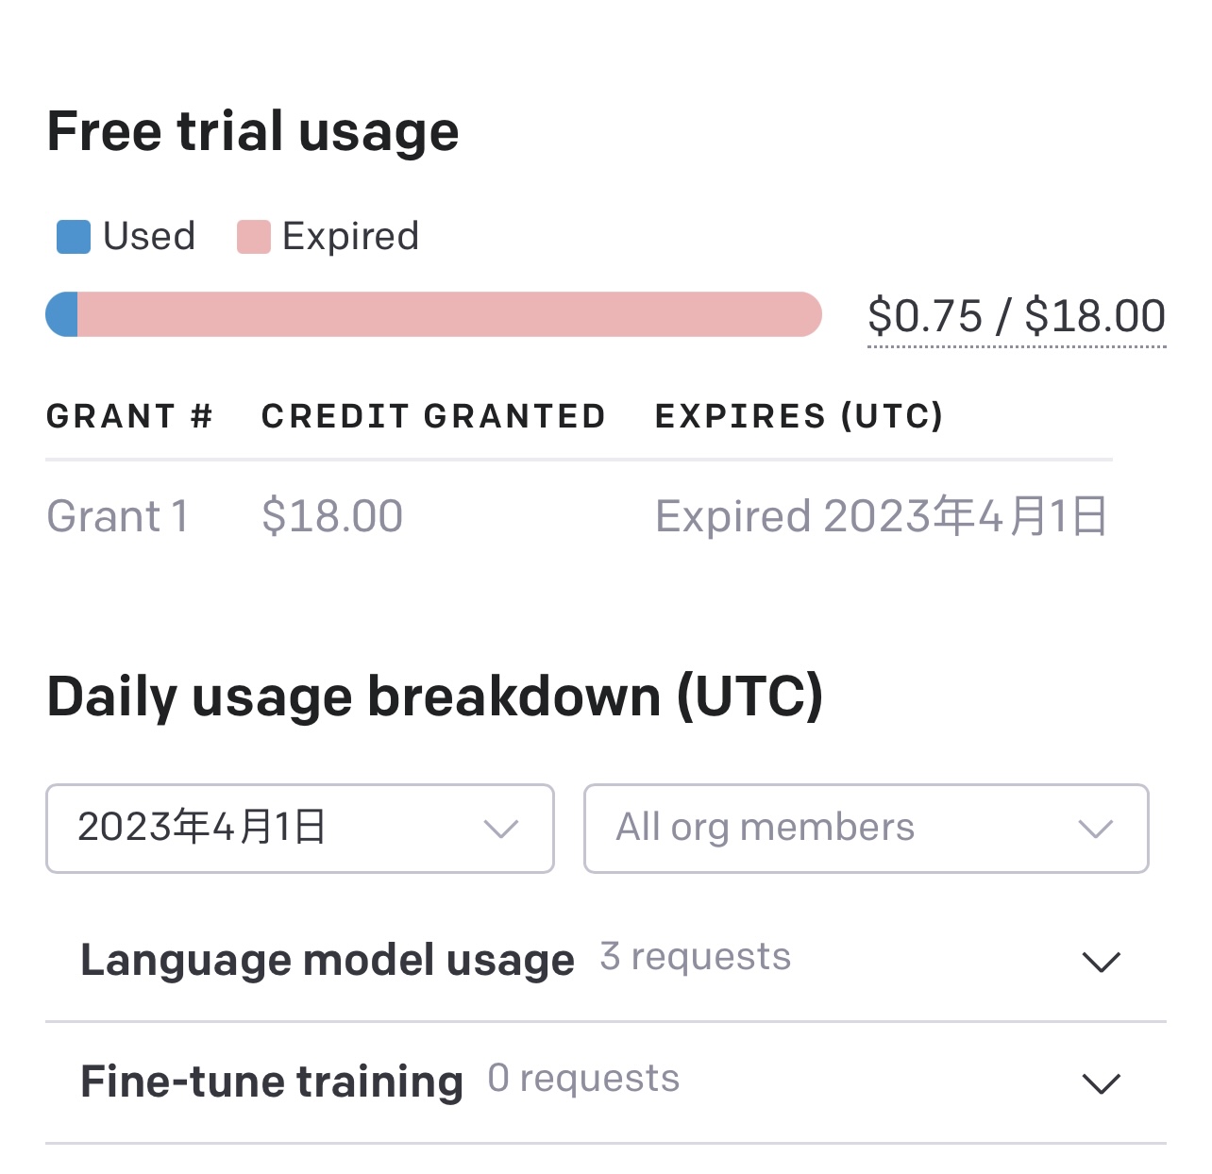Toggle the Used series in the legend
The width and height of the screenshot is (1212, 1174).
pos(72,236)
